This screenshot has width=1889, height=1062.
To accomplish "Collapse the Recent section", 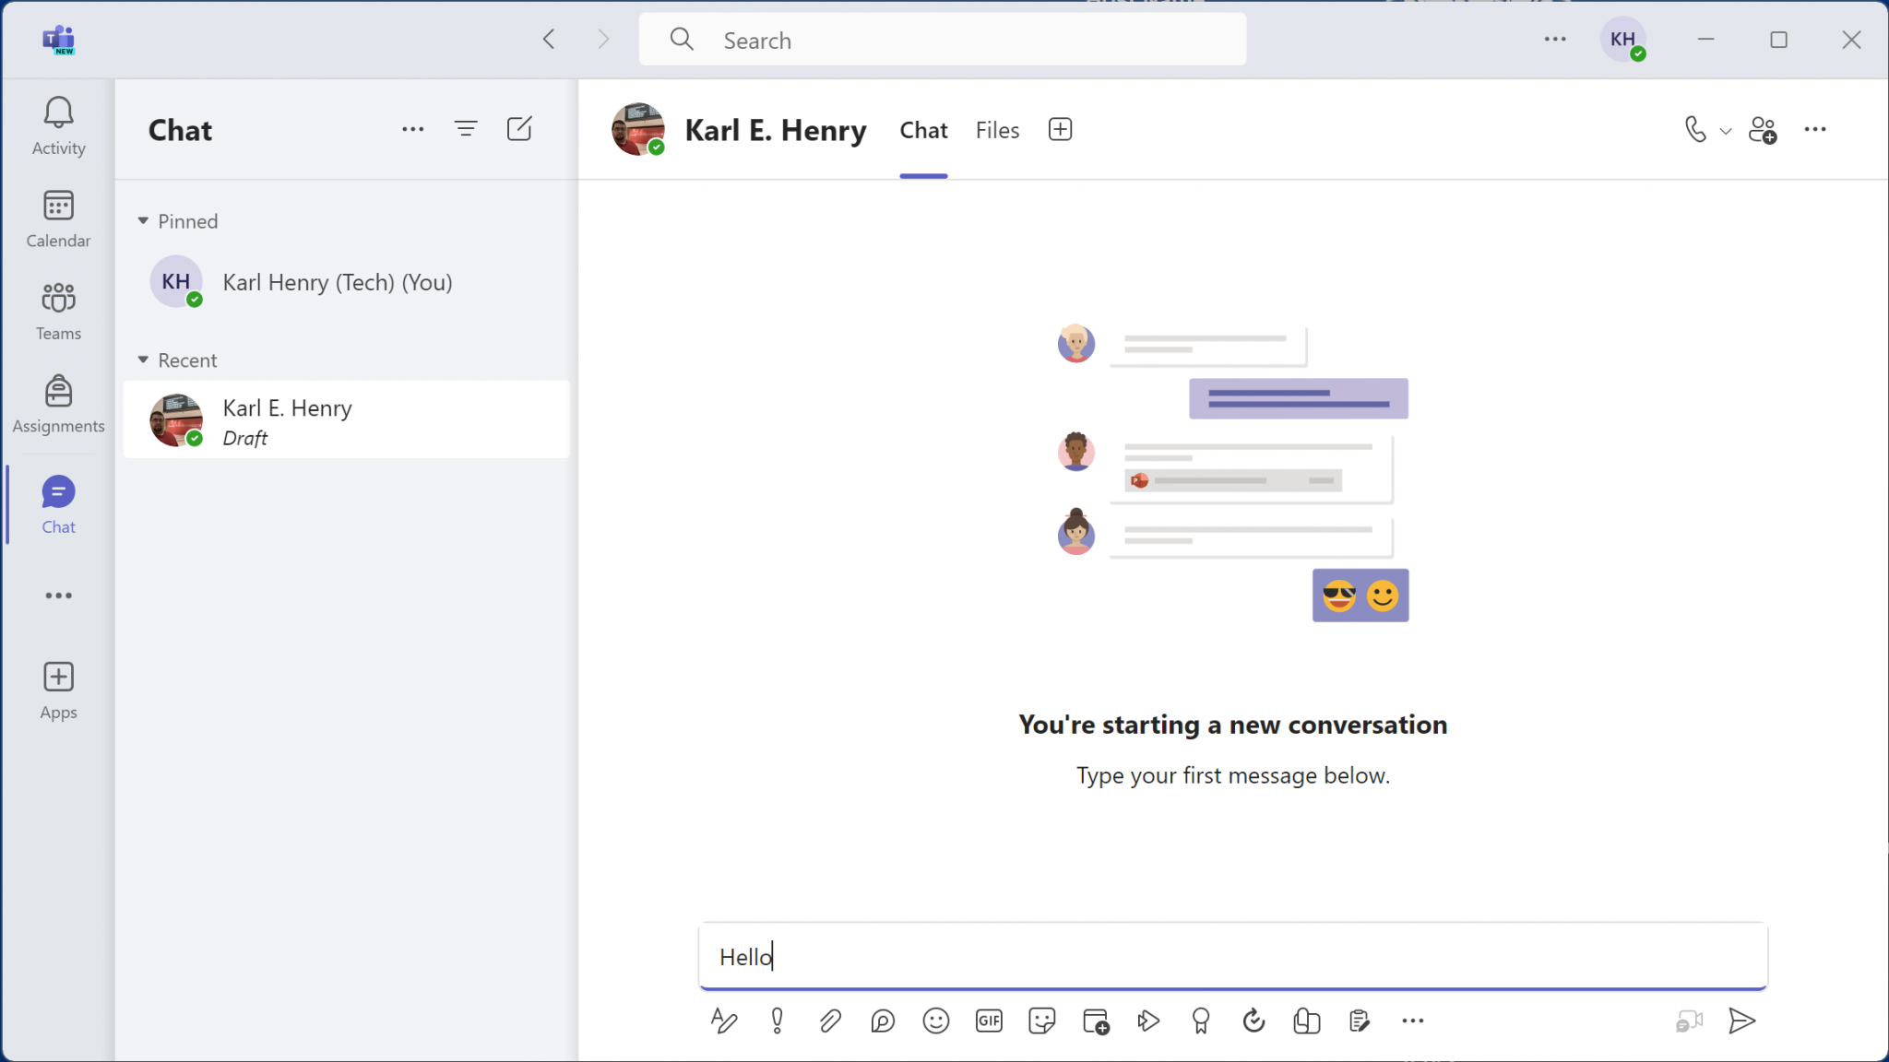I will point(143,360).
